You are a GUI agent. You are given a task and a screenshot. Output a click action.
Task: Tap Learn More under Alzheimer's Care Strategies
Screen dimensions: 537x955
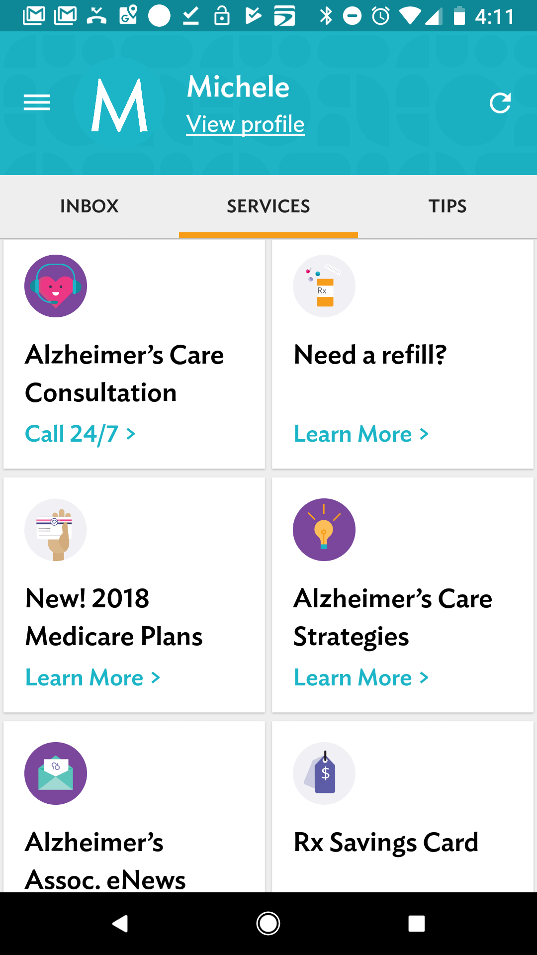tap(361, 677)
